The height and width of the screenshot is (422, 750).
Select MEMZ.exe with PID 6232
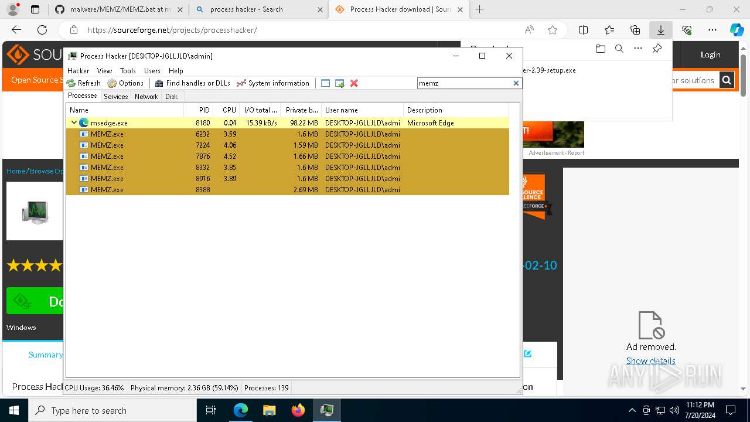[288, 134]
